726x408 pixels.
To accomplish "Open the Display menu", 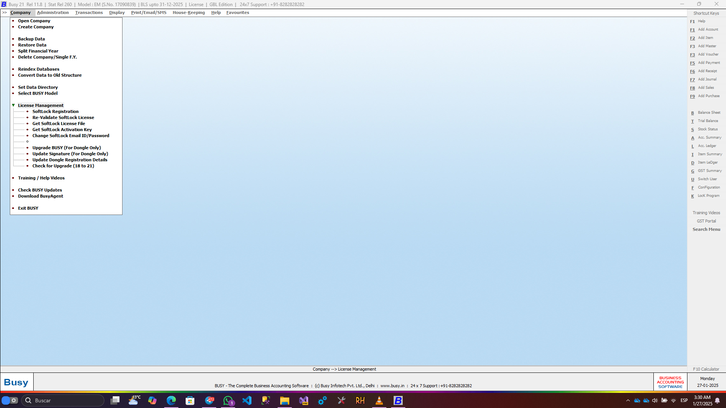I will pyautogui.click(x=117, y=12).
